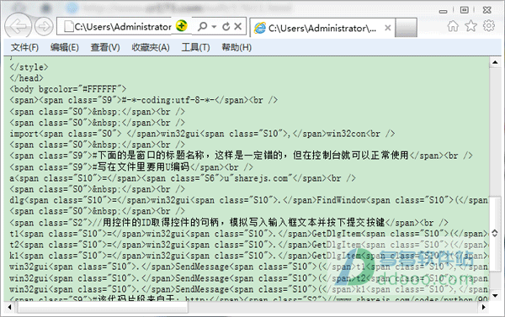This screenshot has width=505, height=317.
Task: Close the C:\Users\Administrator tab
Action: tap(388, 28)
